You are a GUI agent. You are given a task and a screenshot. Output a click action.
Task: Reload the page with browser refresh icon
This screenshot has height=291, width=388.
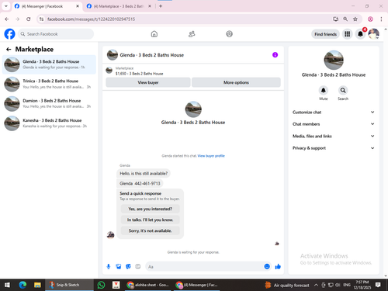29,19
